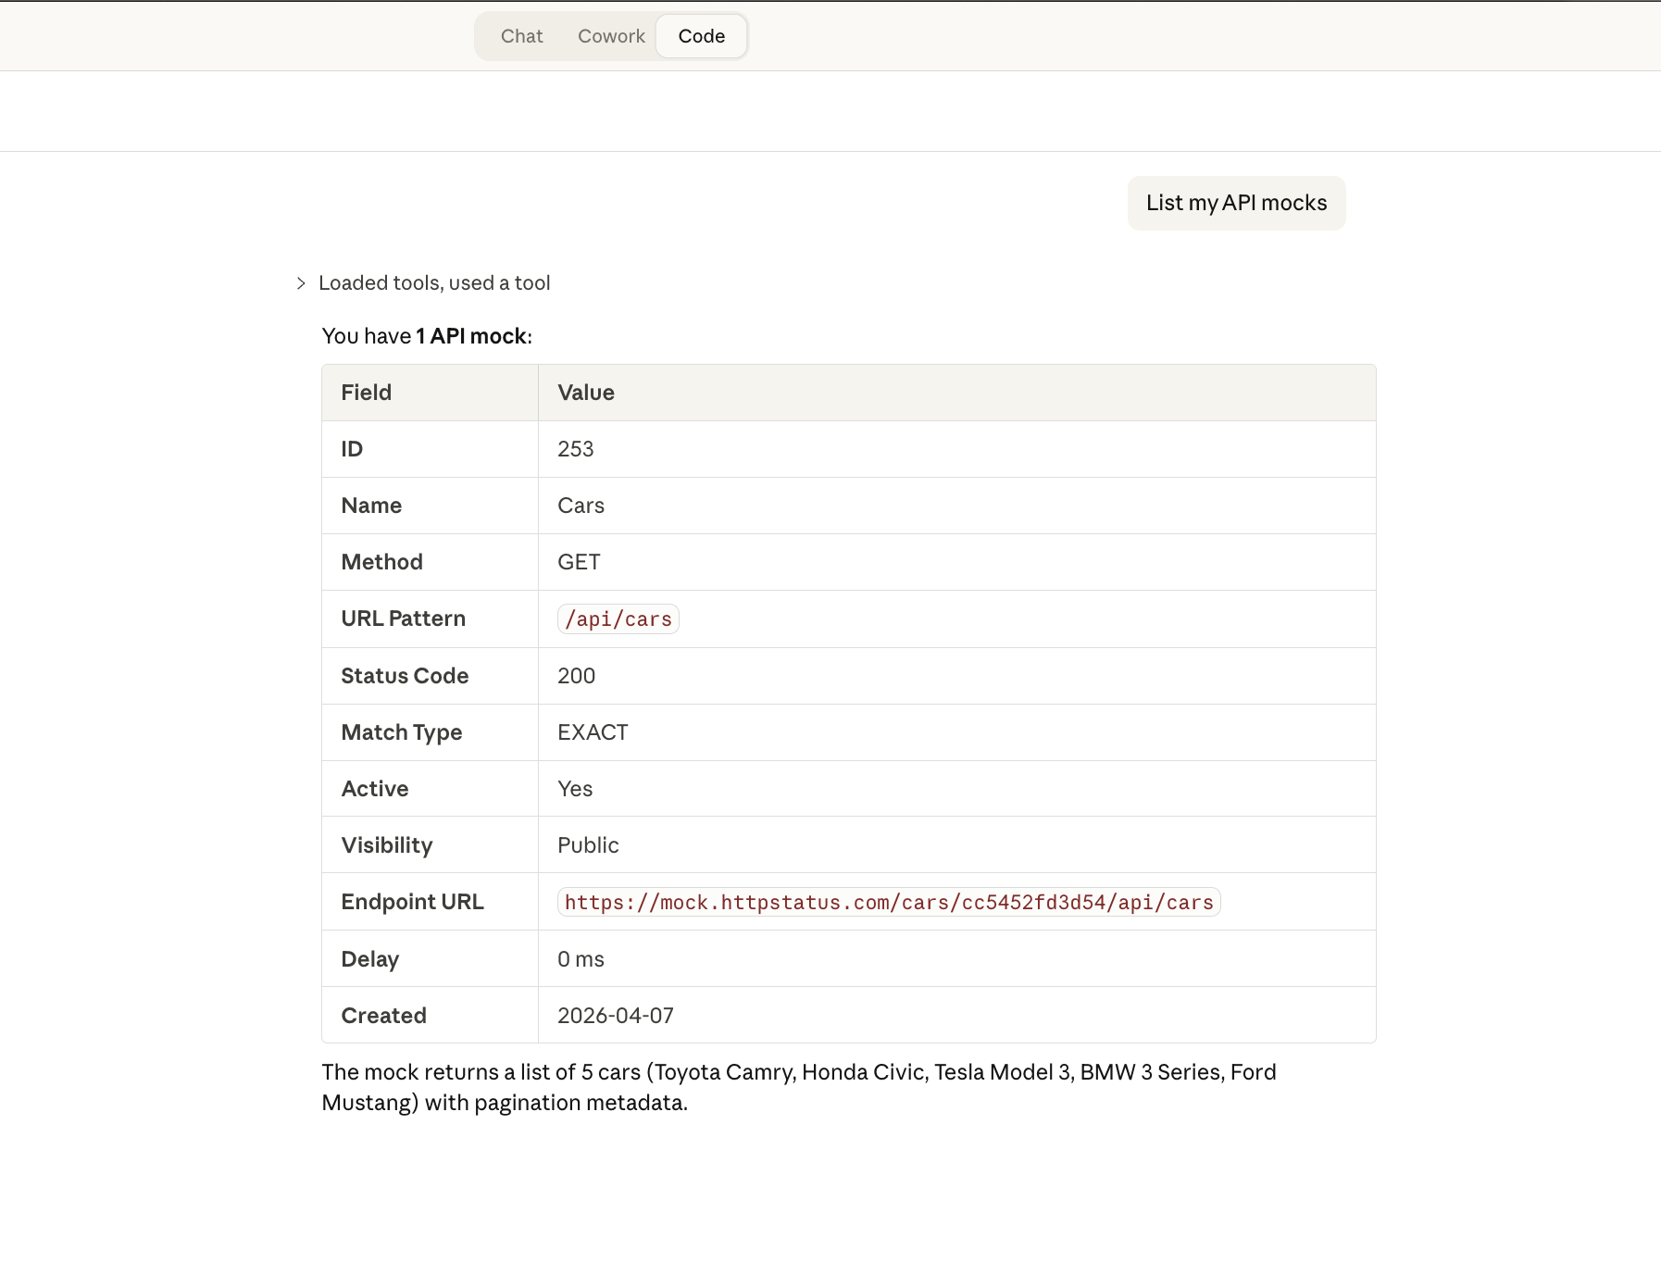This screenshot has height=1287, width=1661.
Task: Click the 'List my API mocks' message bubble
Action: coord(1237,203)
